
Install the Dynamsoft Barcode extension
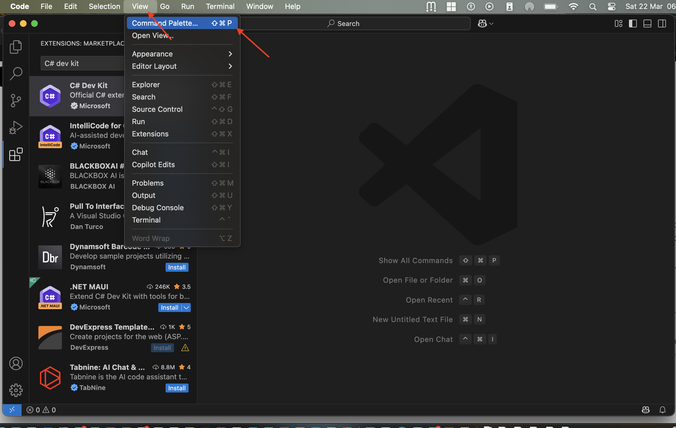pyautogui.click(x=177, y=267)
